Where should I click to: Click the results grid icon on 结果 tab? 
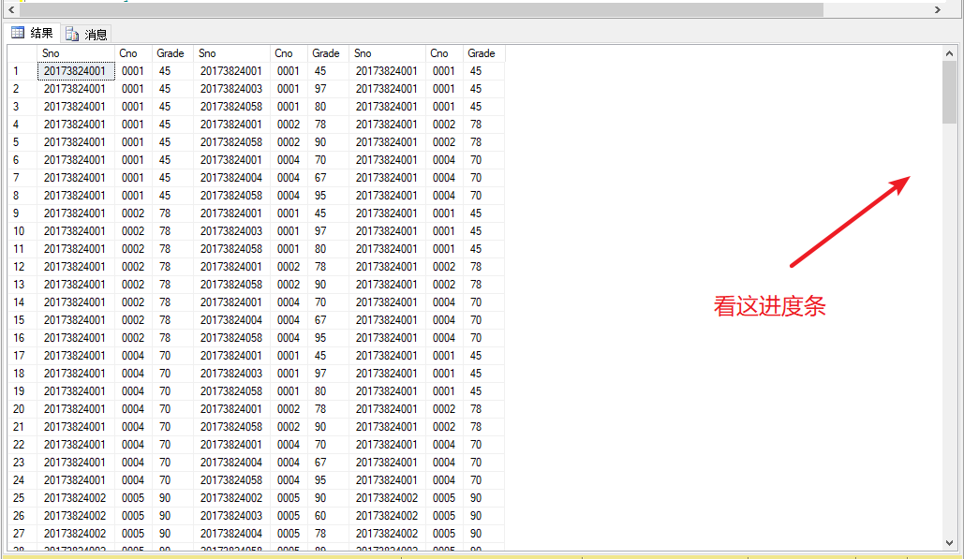point(18,33)
